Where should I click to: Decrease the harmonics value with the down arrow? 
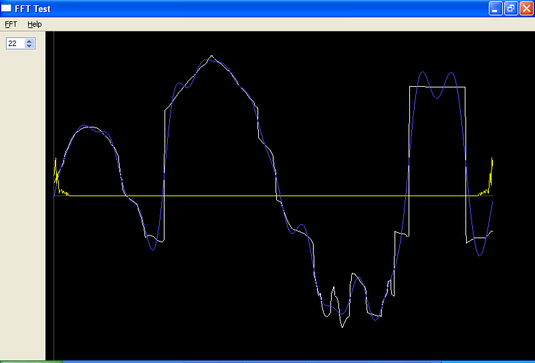click(29, 46)
